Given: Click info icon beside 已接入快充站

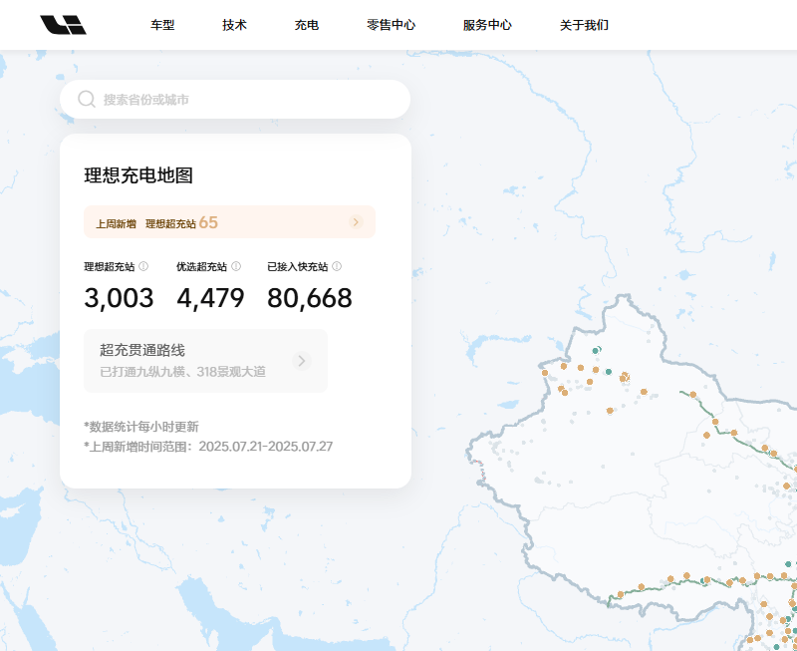Looking at the screenshot, I should [x=337, y=266].
